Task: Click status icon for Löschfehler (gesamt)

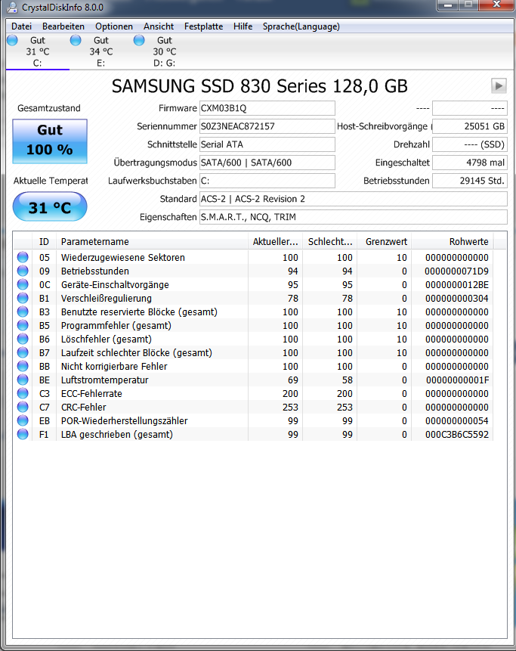Action: point(23,339)
